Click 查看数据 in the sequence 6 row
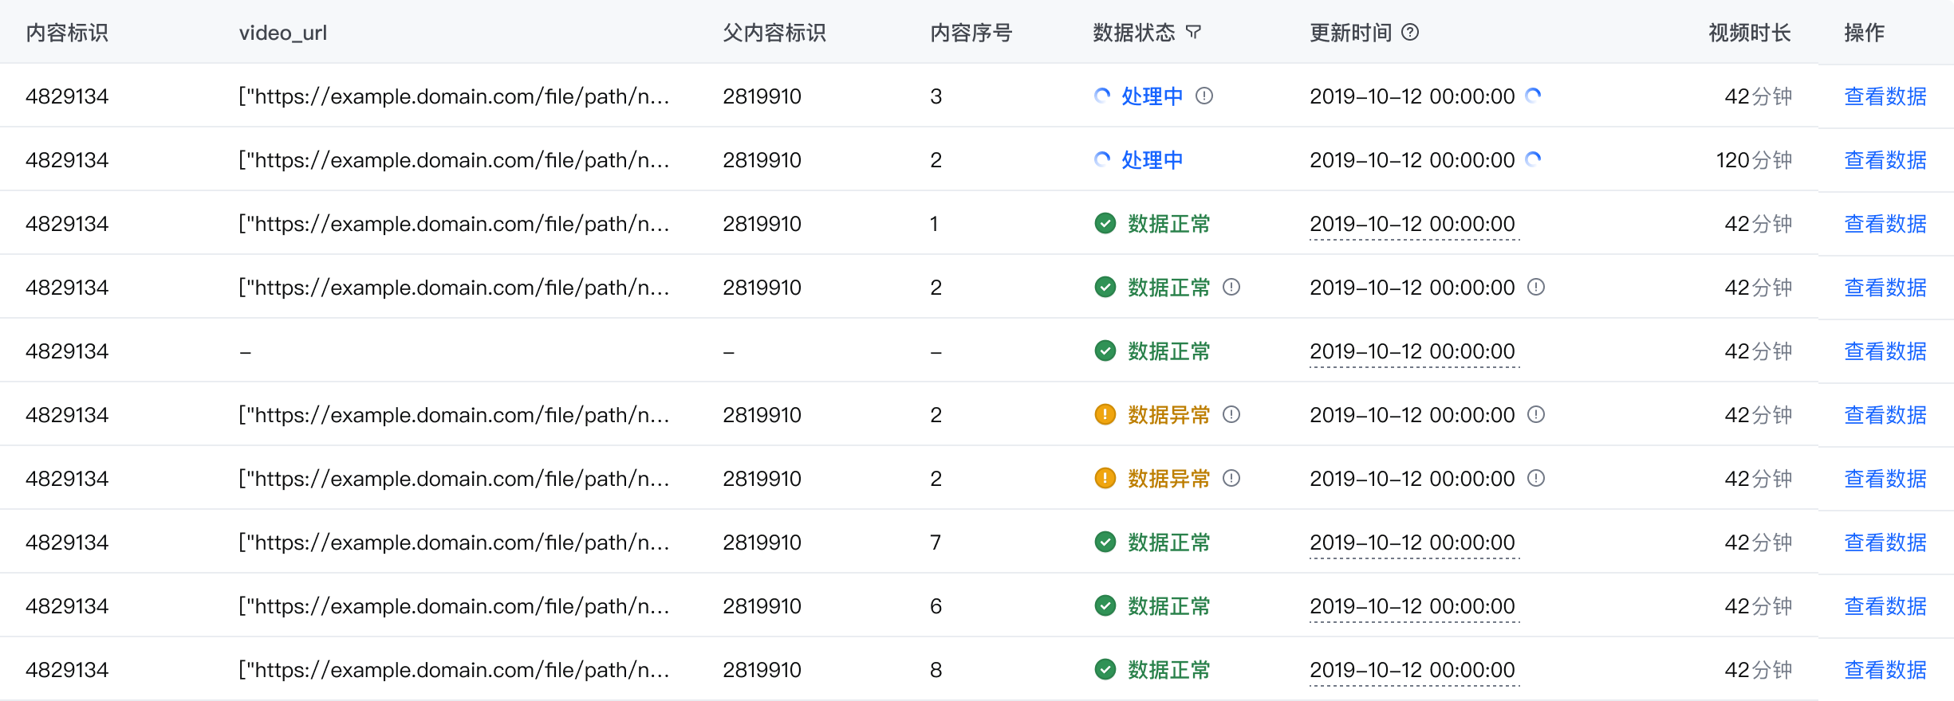 coord(1885,606)
